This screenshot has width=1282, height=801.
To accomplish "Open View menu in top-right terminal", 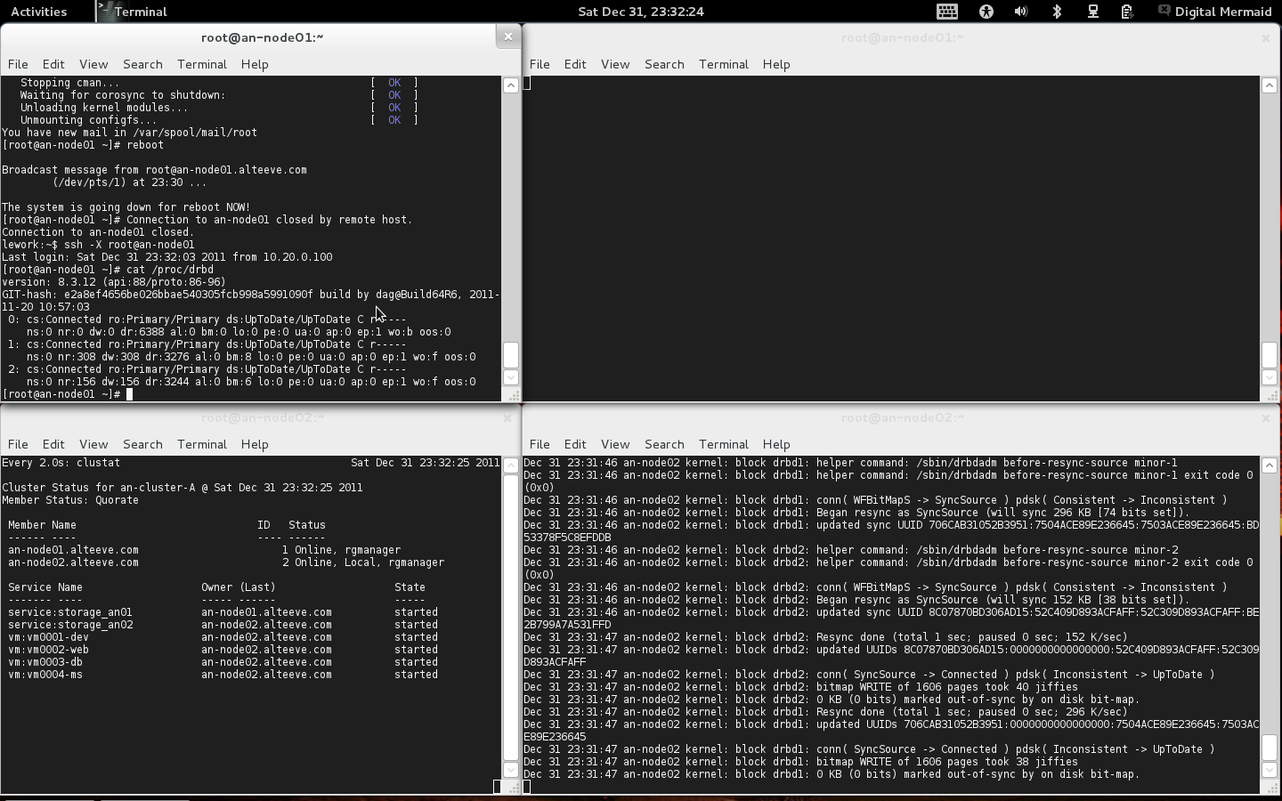I will click(615, 64).
